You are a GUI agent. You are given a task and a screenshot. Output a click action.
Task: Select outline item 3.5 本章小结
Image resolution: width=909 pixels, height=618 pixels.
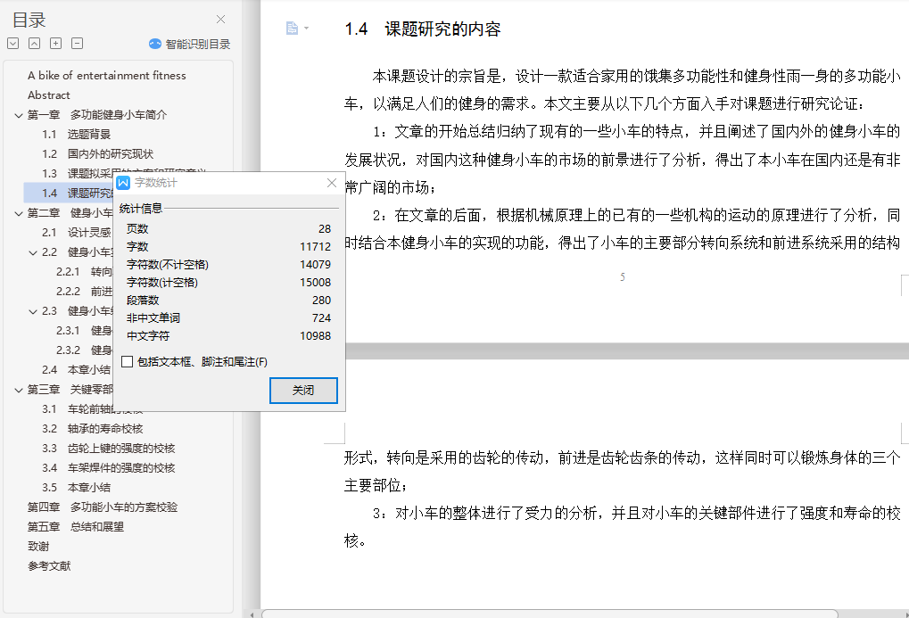(x=76, y=488)
